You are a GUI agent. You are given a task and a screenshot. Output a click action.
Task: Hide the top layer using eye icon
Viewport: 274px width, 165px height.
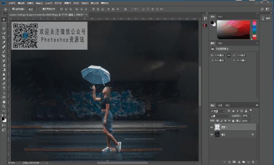pyautogui.click(x=211, y=127)
